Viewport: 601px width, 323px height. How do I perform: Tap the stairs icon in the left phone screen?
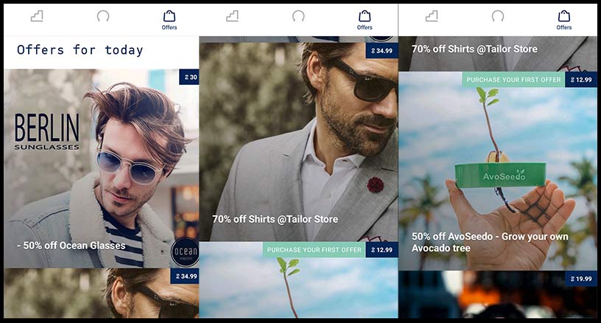tap(37, 16)
